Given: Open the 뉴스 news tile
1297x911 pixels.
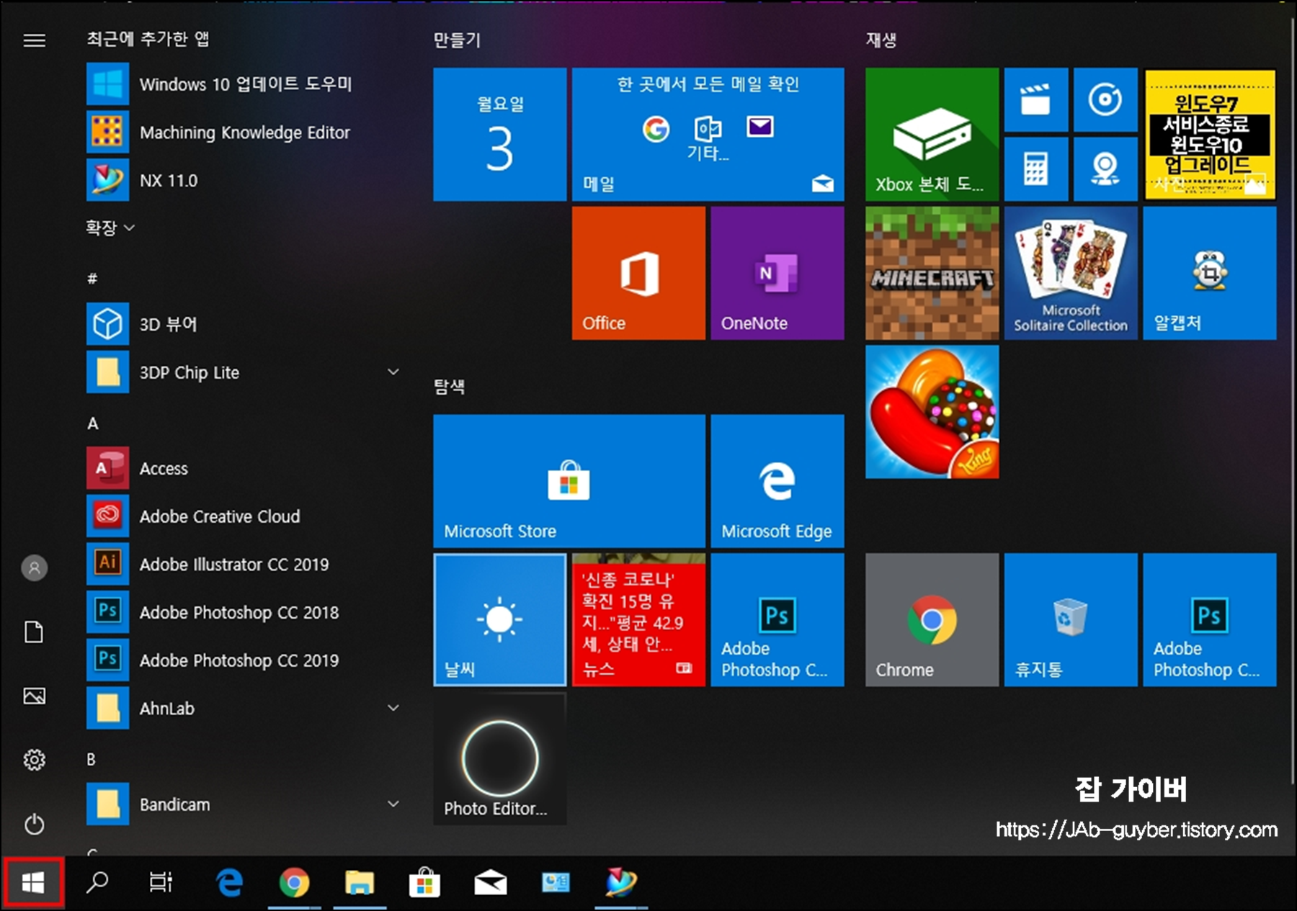Looking at the screenshot, I should click(638, 619).
